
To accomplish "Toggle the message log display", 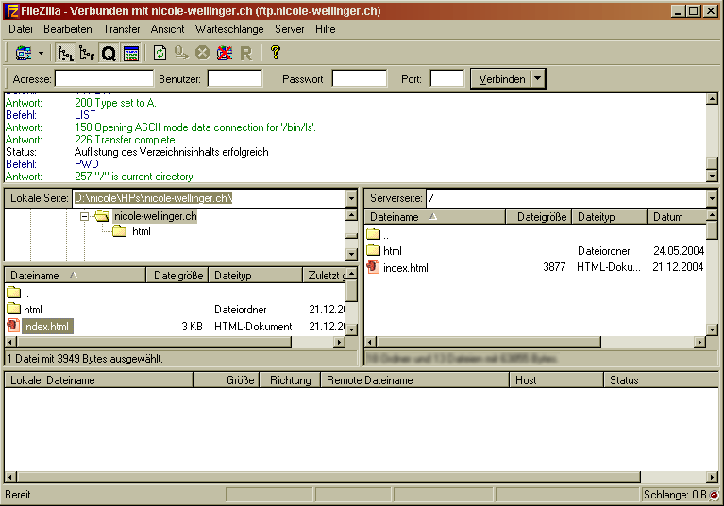I will [x=130, y=53].
